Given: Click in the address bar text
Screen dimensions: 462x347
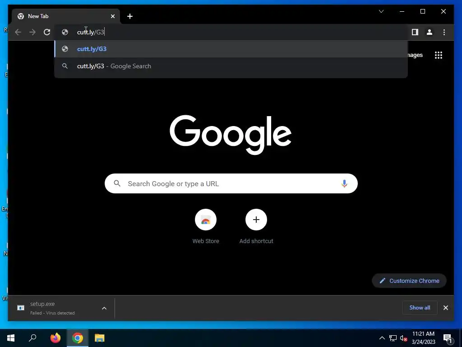Looking at the screenshot, I should pyautogui.click(x=91, y=32).
